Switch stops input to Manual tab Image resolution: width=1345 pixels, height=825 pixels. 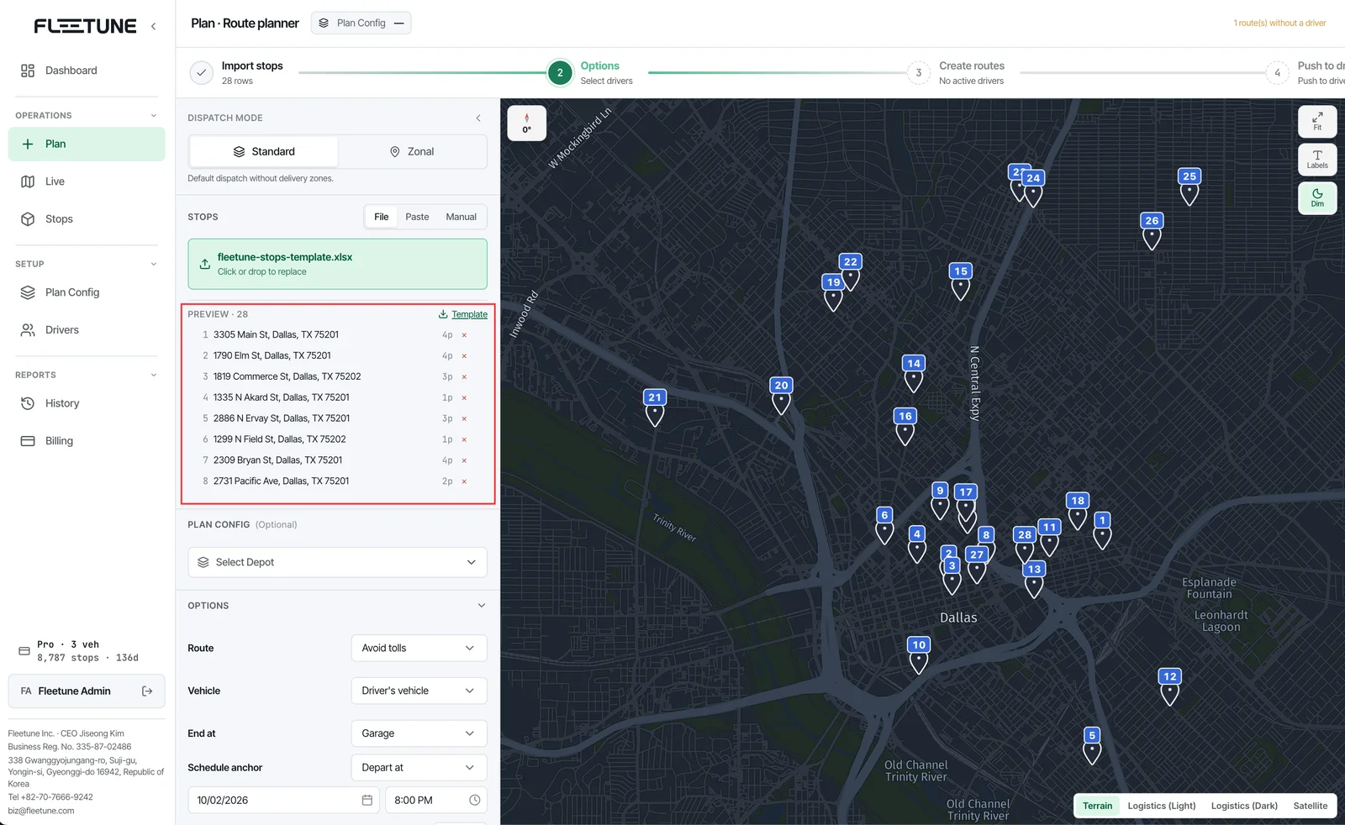tap(461, 217)
